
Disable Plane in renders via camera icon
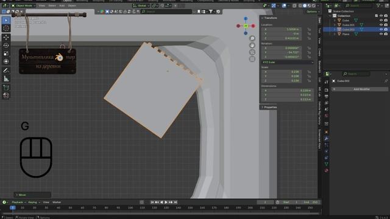point(386,34)
